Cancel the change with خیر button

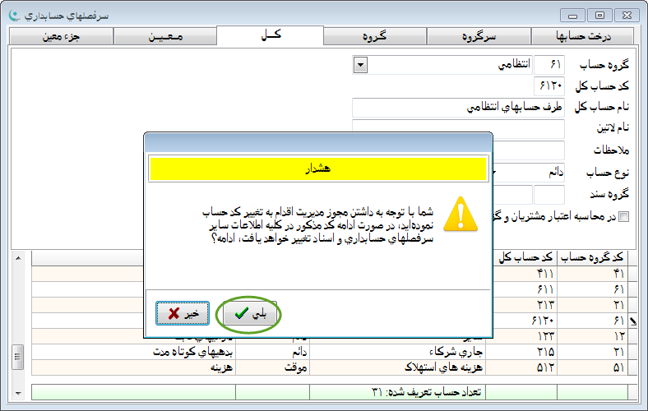[x=183, y=313]
